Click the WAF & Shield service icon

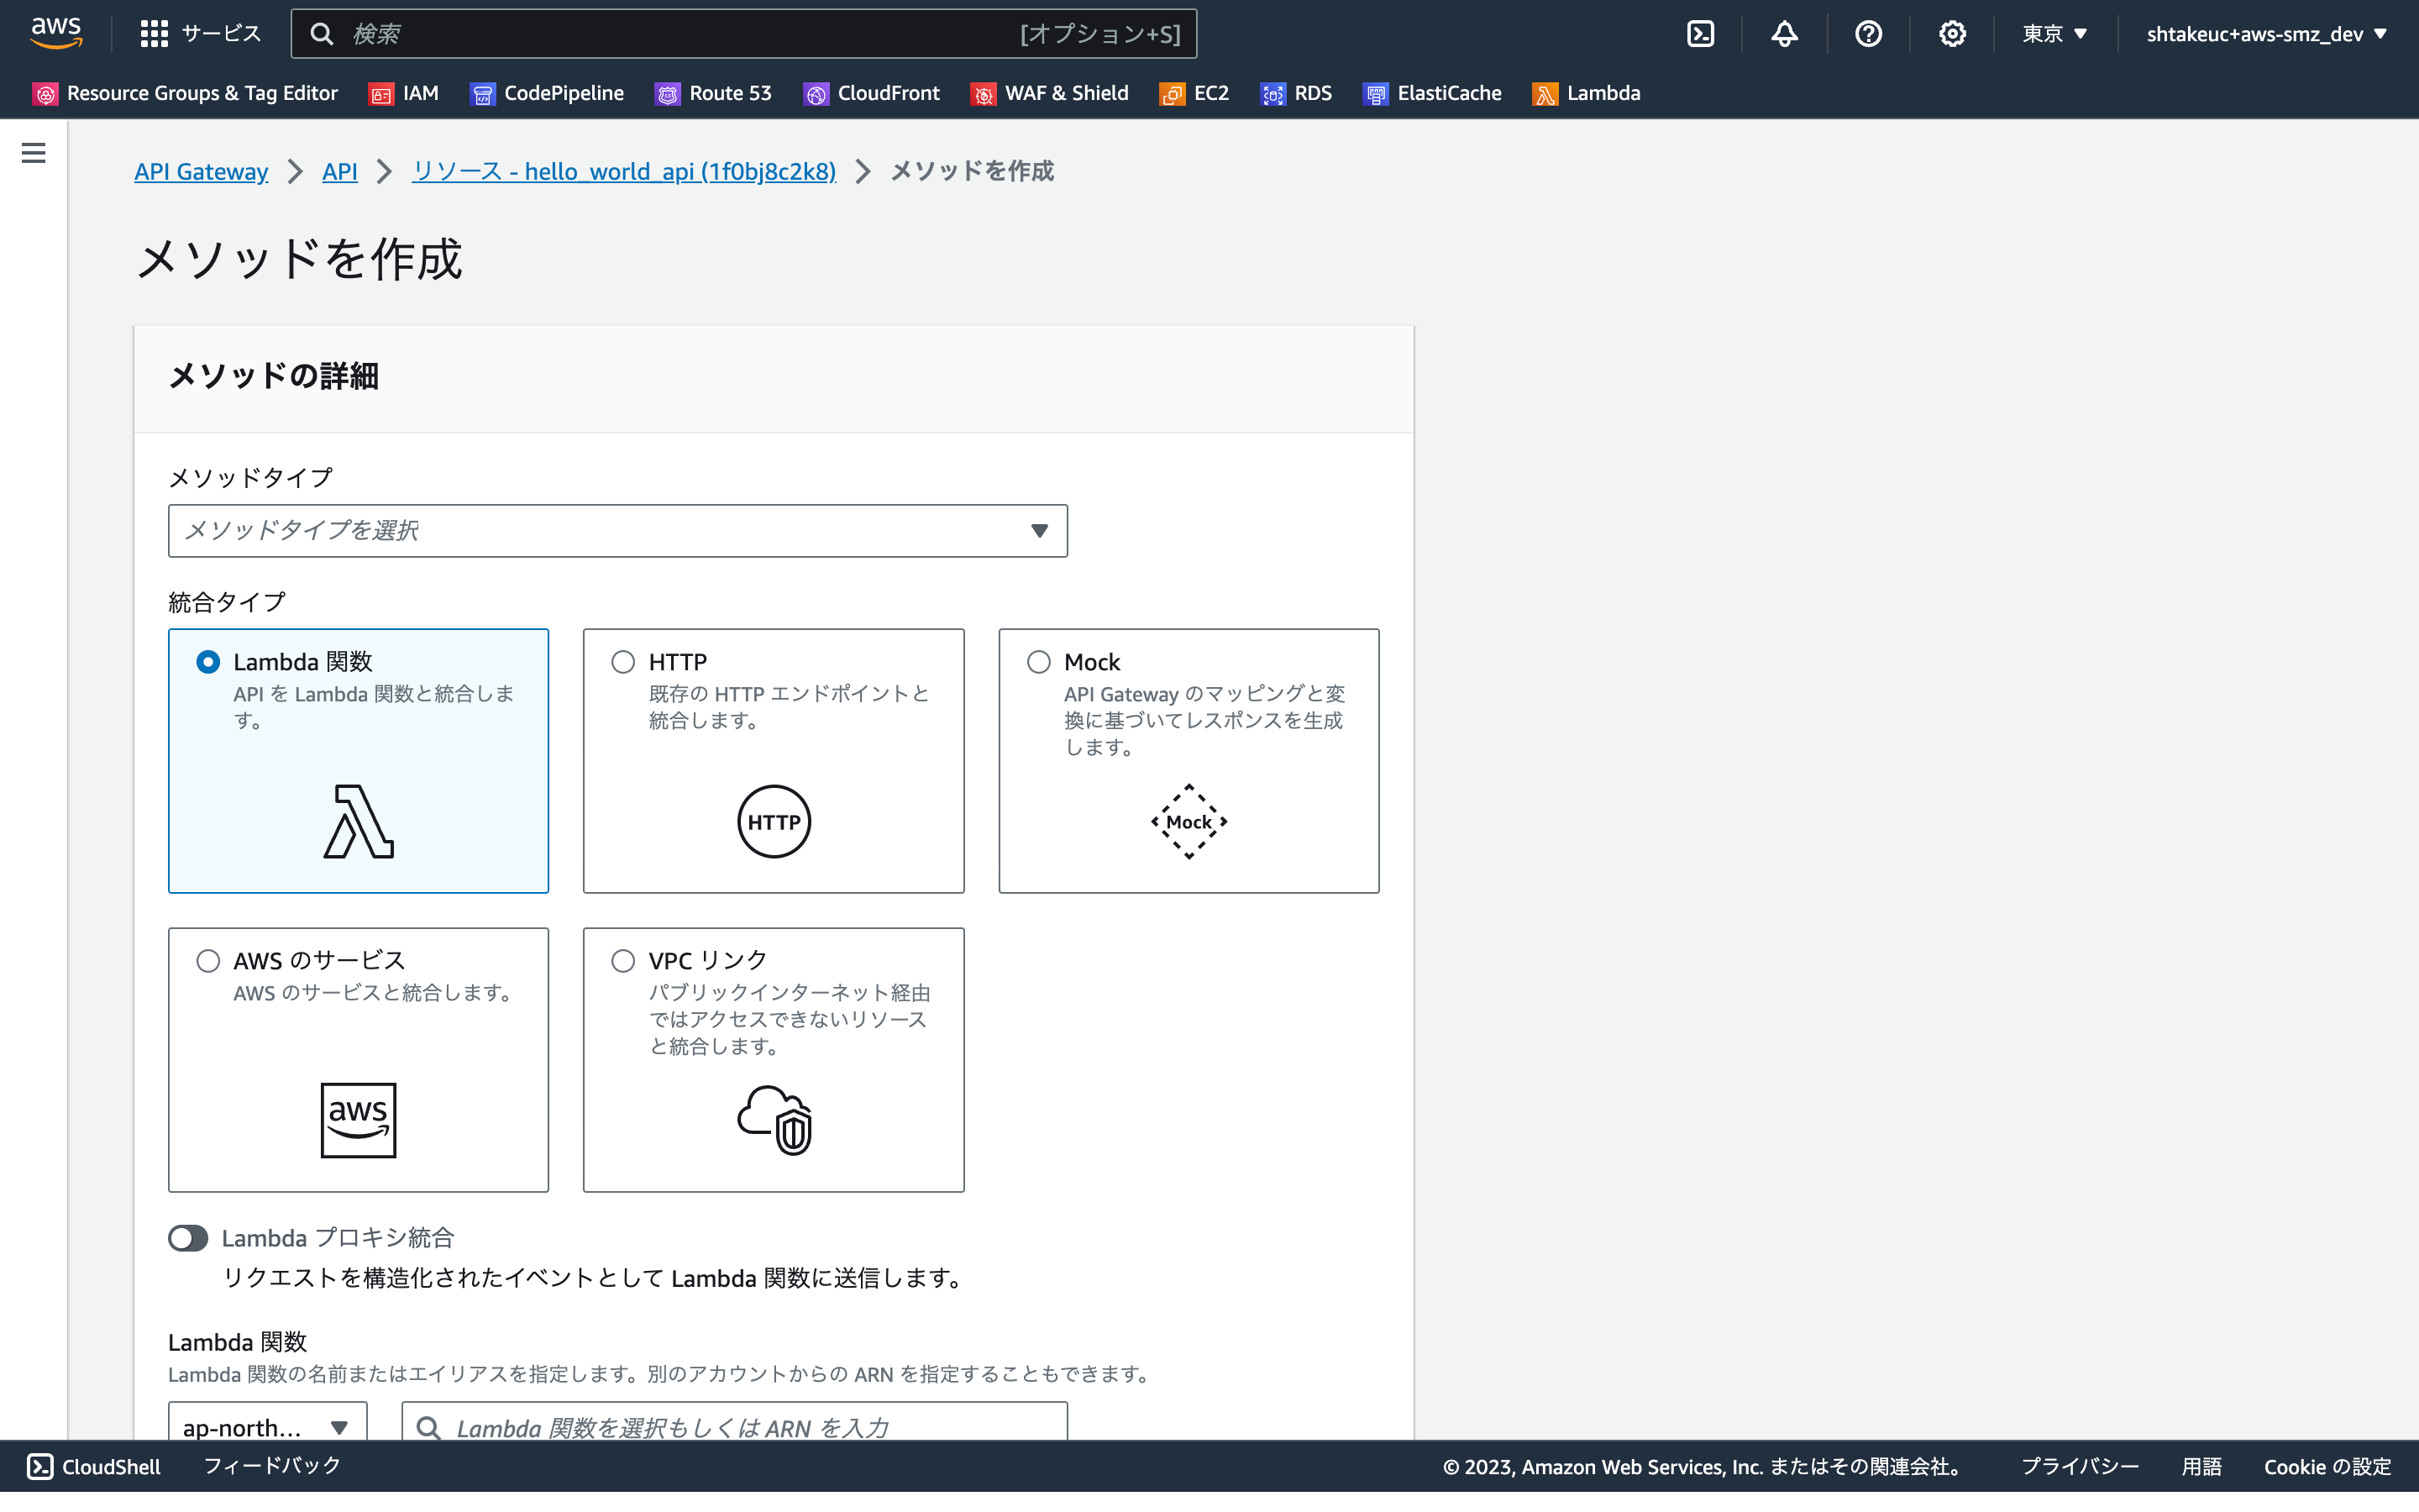click(x=984, y=94)
